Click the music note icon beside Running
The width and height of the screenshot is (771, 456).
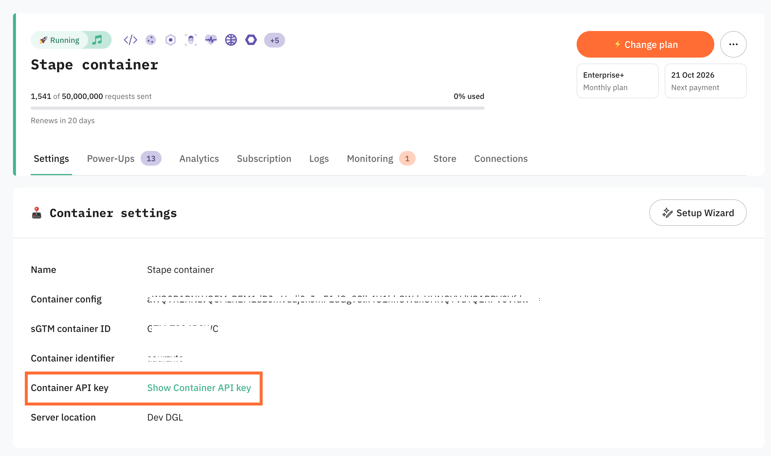click(x=97, y=40)
